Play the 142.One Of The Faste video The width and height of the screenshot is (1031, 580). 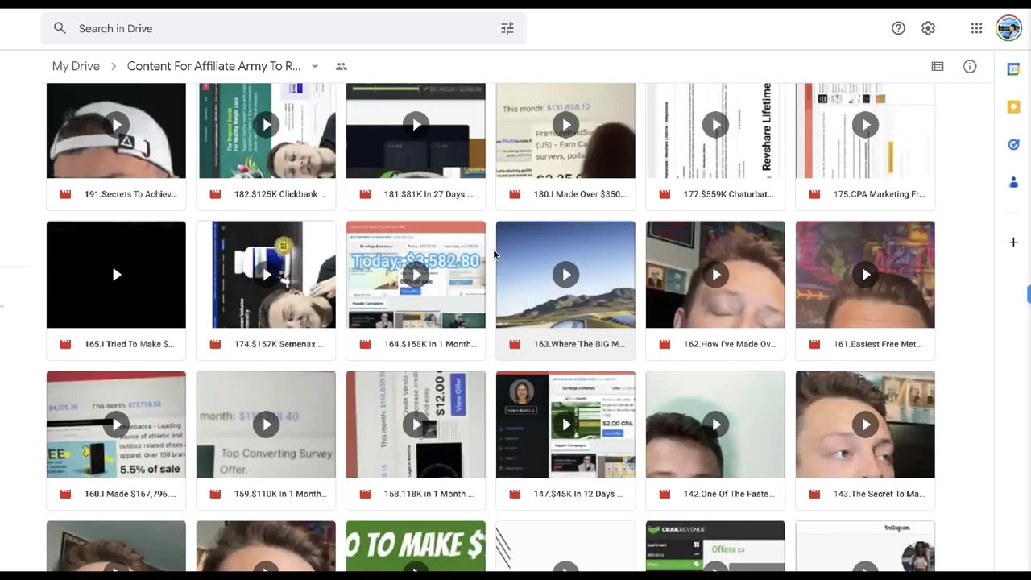point(715,425)
